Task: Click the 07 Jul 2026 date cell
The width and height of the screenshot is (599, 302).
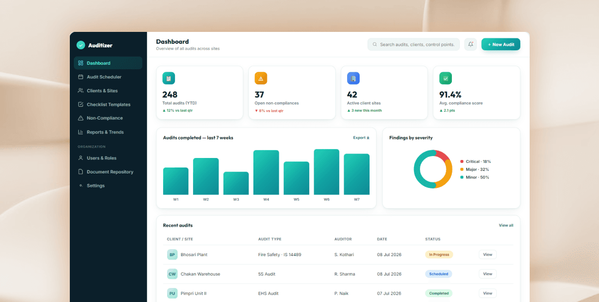Action: (x=388, y=294)
